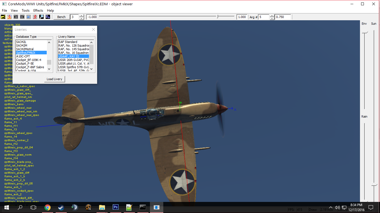This screenshot has height=213, width=380.
Task: Open Task View on the taskbar
Action: (x=33, y=207)
